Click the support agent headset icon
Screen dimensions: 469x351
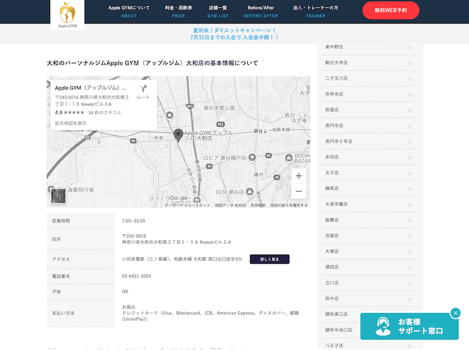(x=383, y=326)
